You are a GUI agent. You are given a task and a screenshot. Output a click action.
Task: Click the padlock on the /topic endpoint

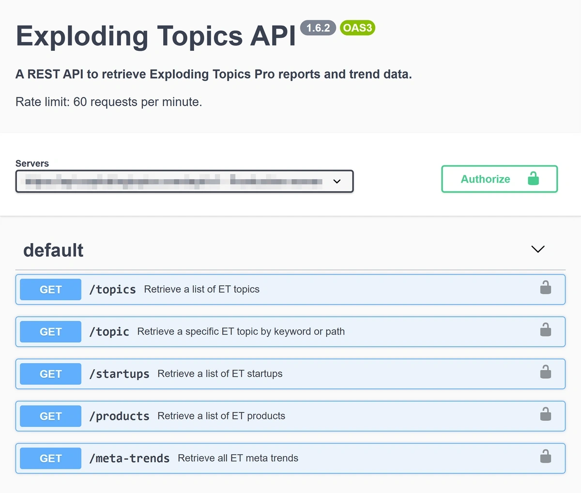545,330
